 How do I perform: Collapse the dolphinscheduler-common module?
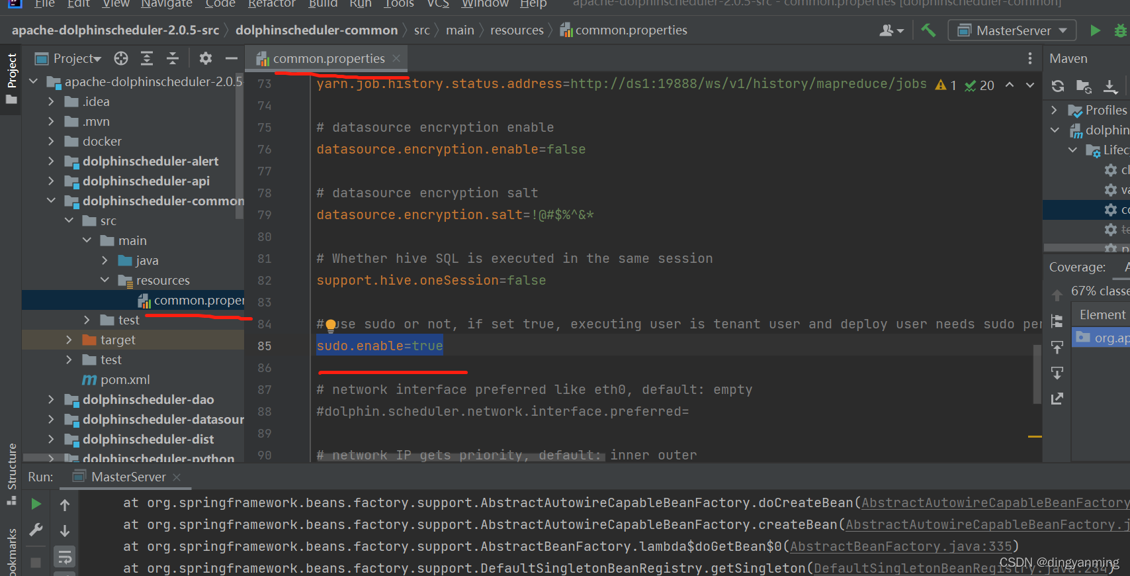[51, 201]
